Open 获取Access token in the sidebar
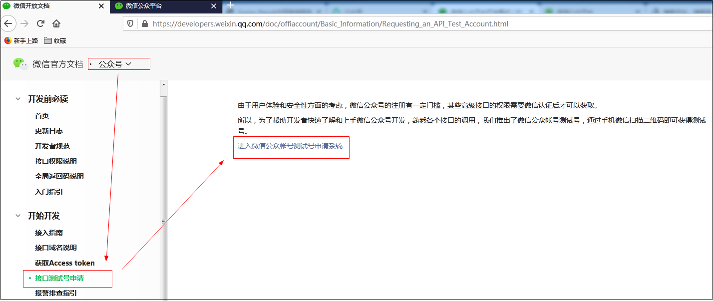 coord(65,263)
